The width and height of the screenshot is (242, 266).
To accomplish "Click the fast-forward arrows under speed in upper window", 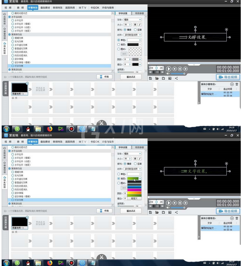I will [162, 72].
